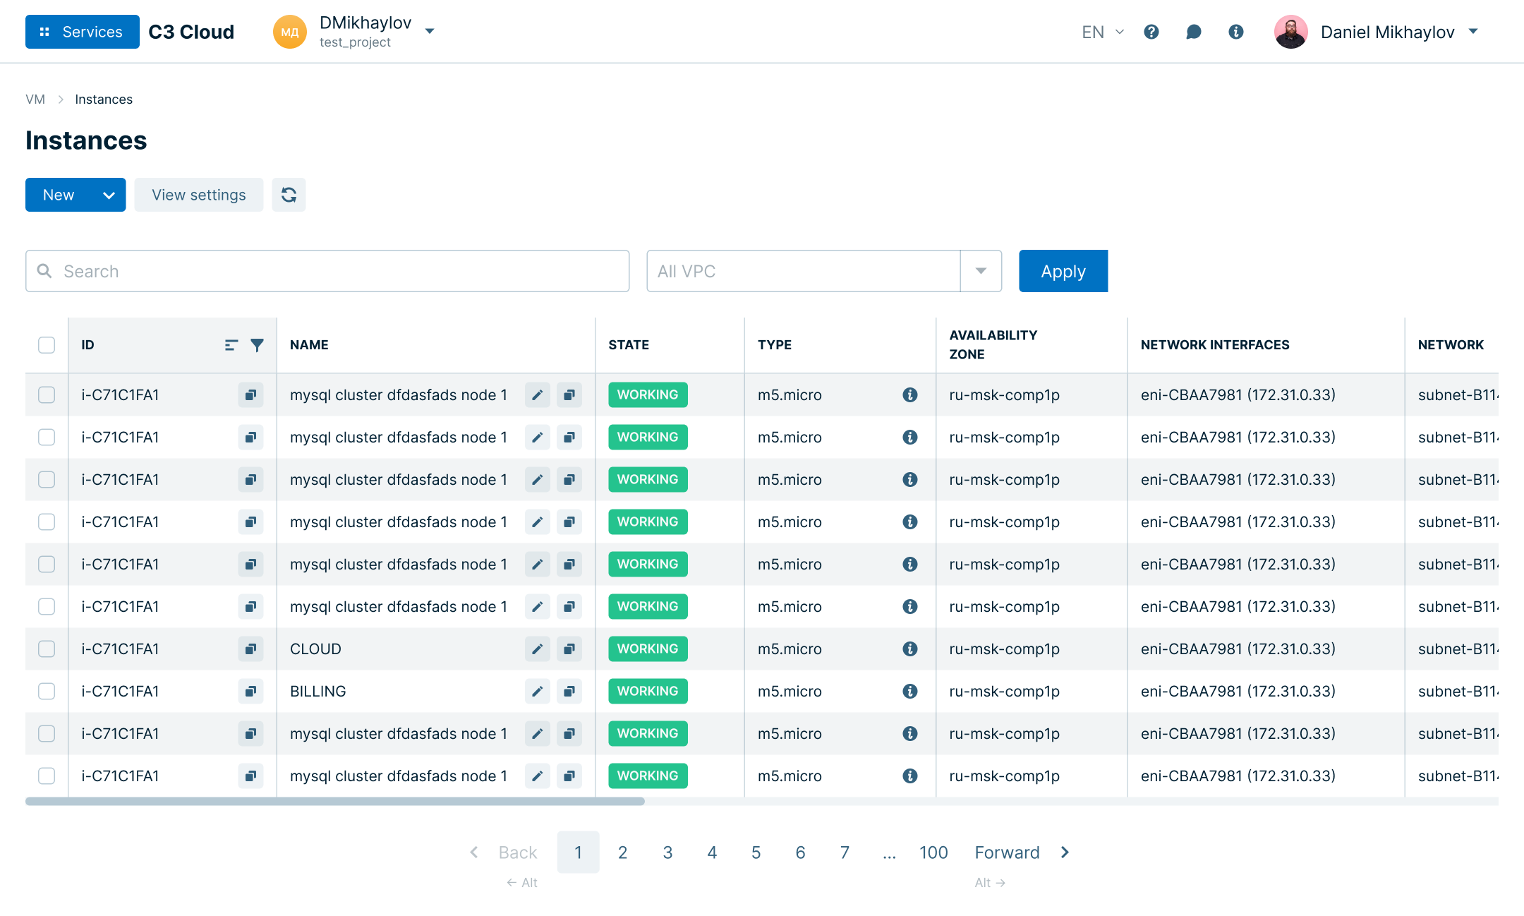Open the chat messages icon in header
Image resolution: width=1524 pixels, height=916 pixels.
(x=1193, y=32)
